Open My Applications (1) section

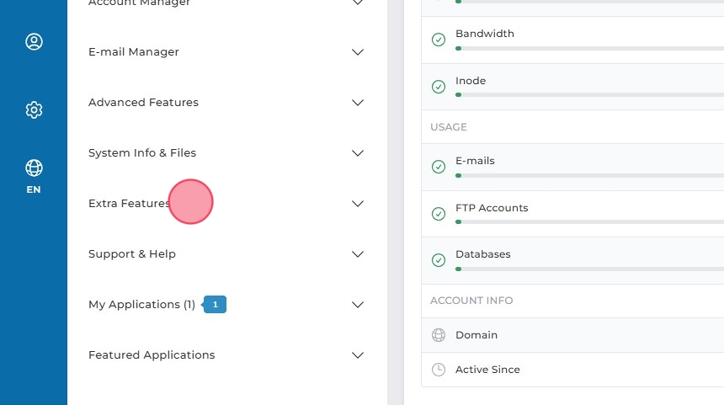pyautogui.click(x=141, y=305)
